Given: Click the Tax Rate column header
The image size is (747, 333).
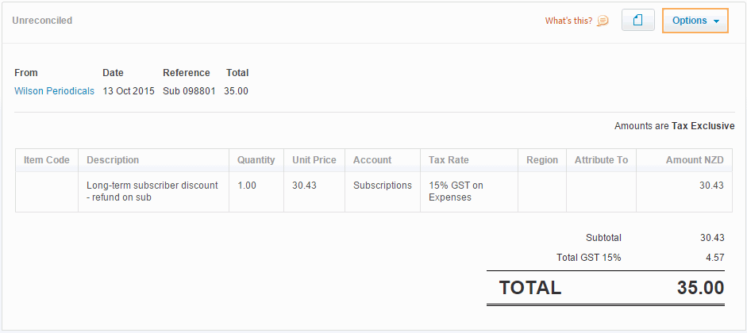Looking at the screenshot, I should click(x=449, y=160).
